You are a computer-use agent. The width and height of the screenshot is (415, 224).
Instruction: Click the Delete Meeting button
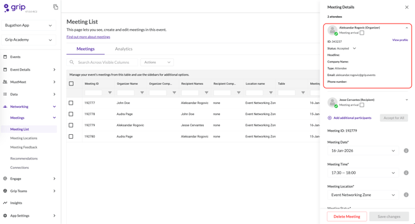(x=347, y=217)
